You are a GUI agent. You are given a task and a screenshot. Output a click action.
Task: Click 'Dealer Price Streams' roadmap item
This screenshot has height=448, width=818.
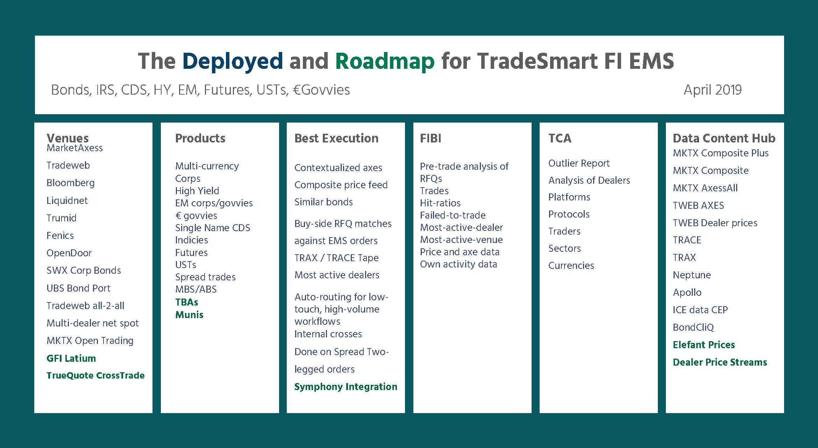[x=720, y=362]
